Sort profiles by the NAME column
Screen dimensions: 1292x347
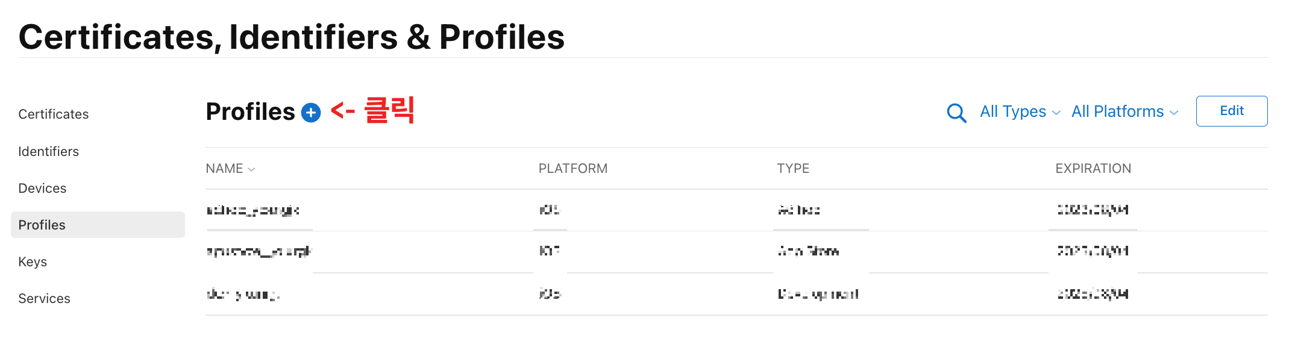(230, 169)
